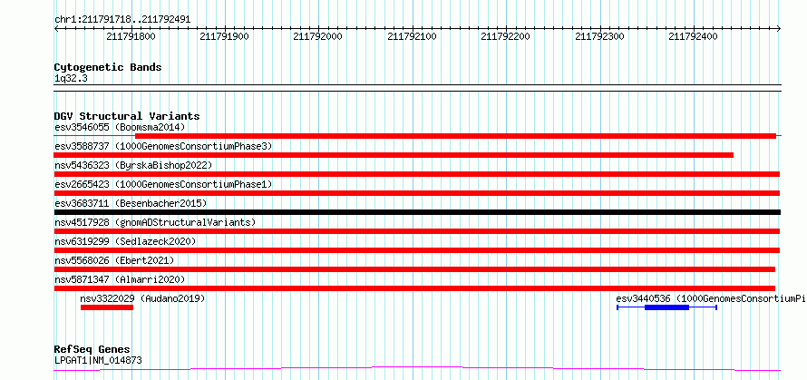Open esv2665423 (1000GenomesConsortiumPhase1) label
This screenshot has width=807, height=380.
tap(163, 184)
